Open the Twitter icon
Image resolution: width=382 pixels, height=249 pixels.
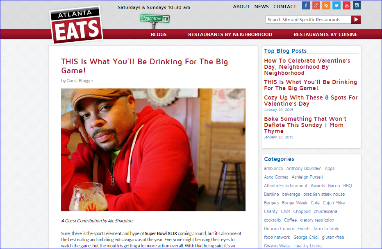(337, 5)
